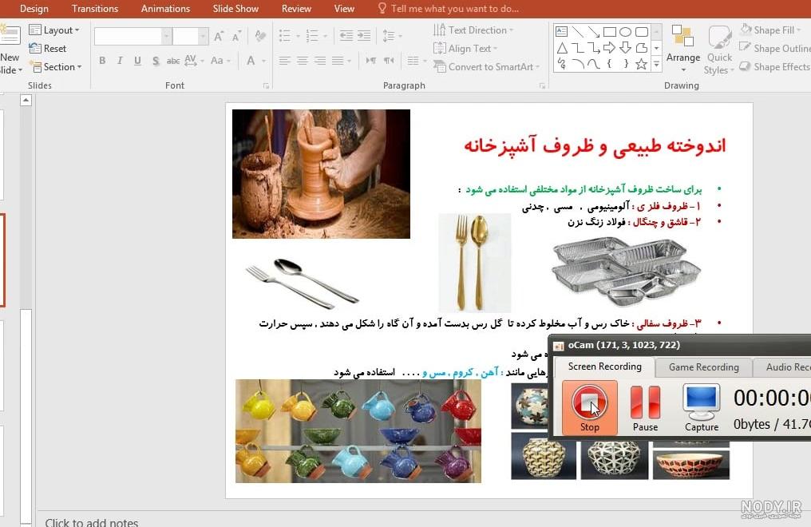Click Click to add notes area
This screenshot has height=527, width=811.
click(92, 522)
